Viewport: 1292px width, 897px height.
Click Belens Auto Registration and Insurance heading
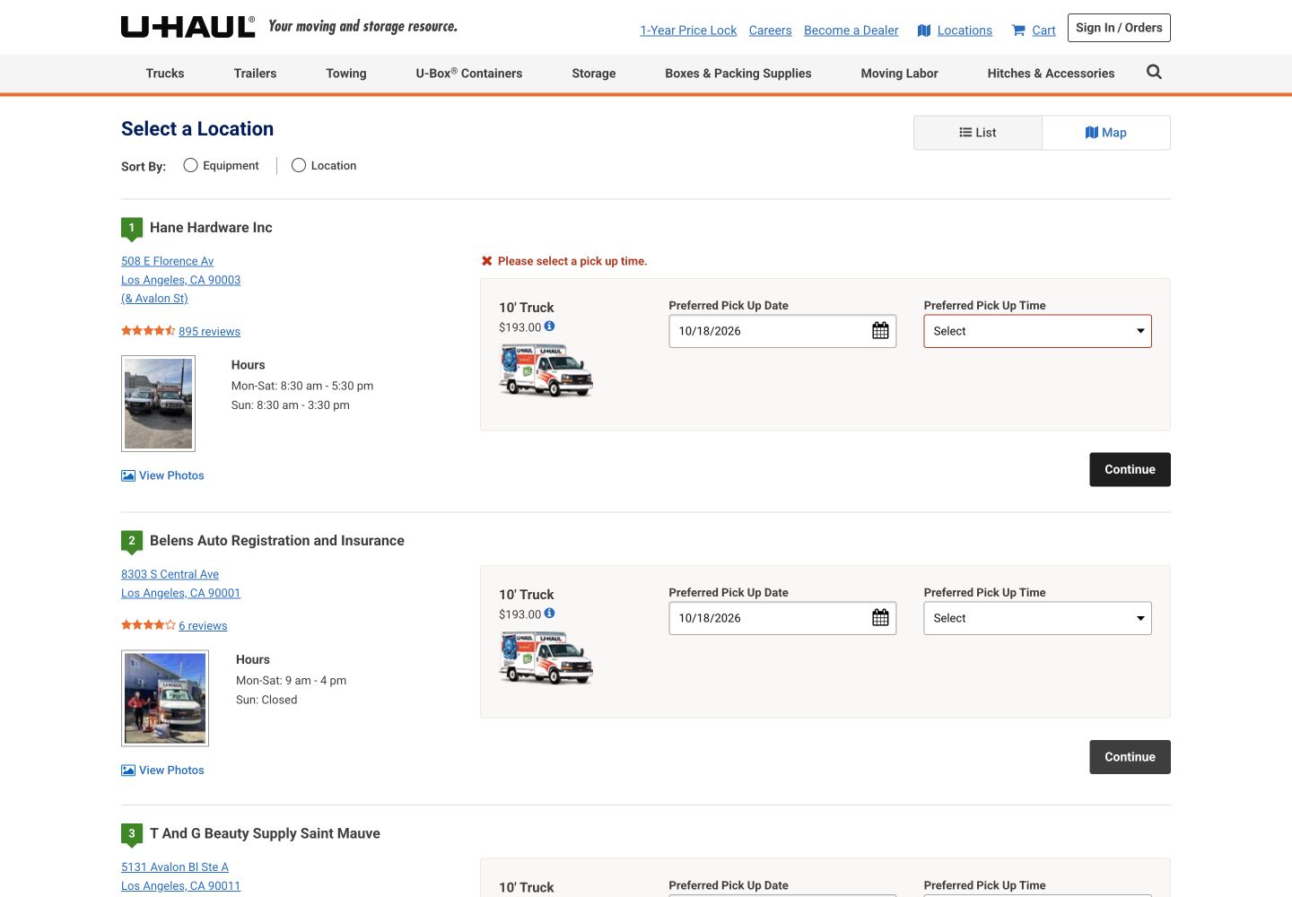pyautogui.click(x=277, y=541)
